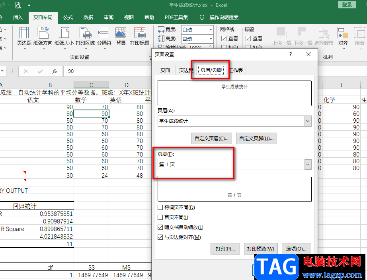Select column B header
The width and height of the screenshot is (367, 280).
tap(50, 85)
